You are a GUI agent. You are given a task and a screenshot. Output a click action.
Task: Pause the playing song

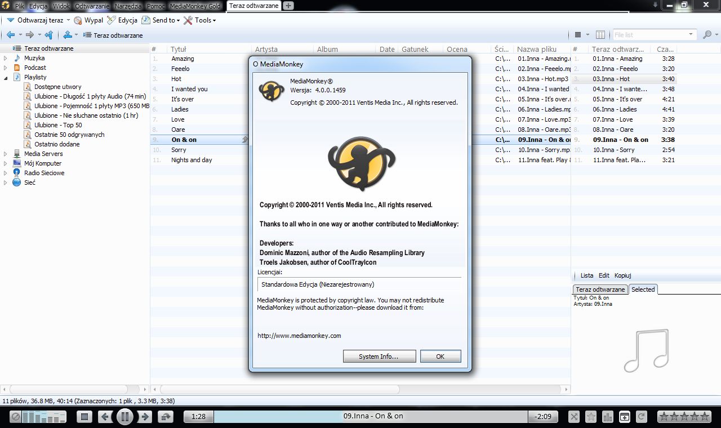125,417
